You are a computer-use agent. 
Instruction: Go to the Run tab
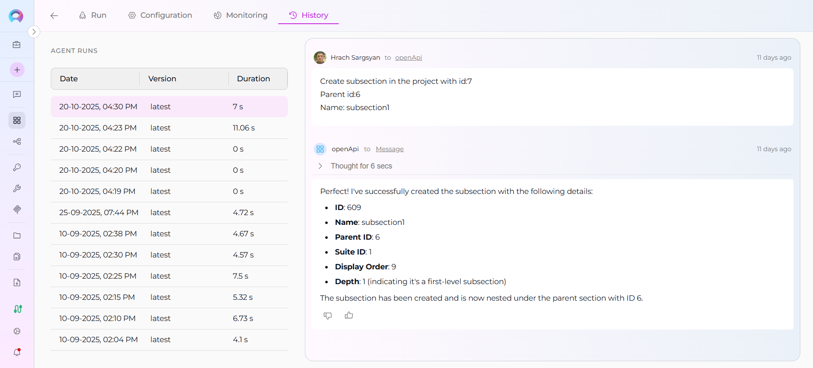coord(93,15)
